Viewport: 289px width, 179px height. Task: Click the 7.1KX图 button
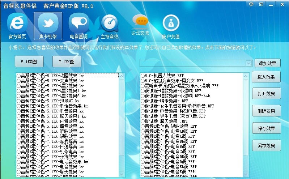click(x=67, y=61)
